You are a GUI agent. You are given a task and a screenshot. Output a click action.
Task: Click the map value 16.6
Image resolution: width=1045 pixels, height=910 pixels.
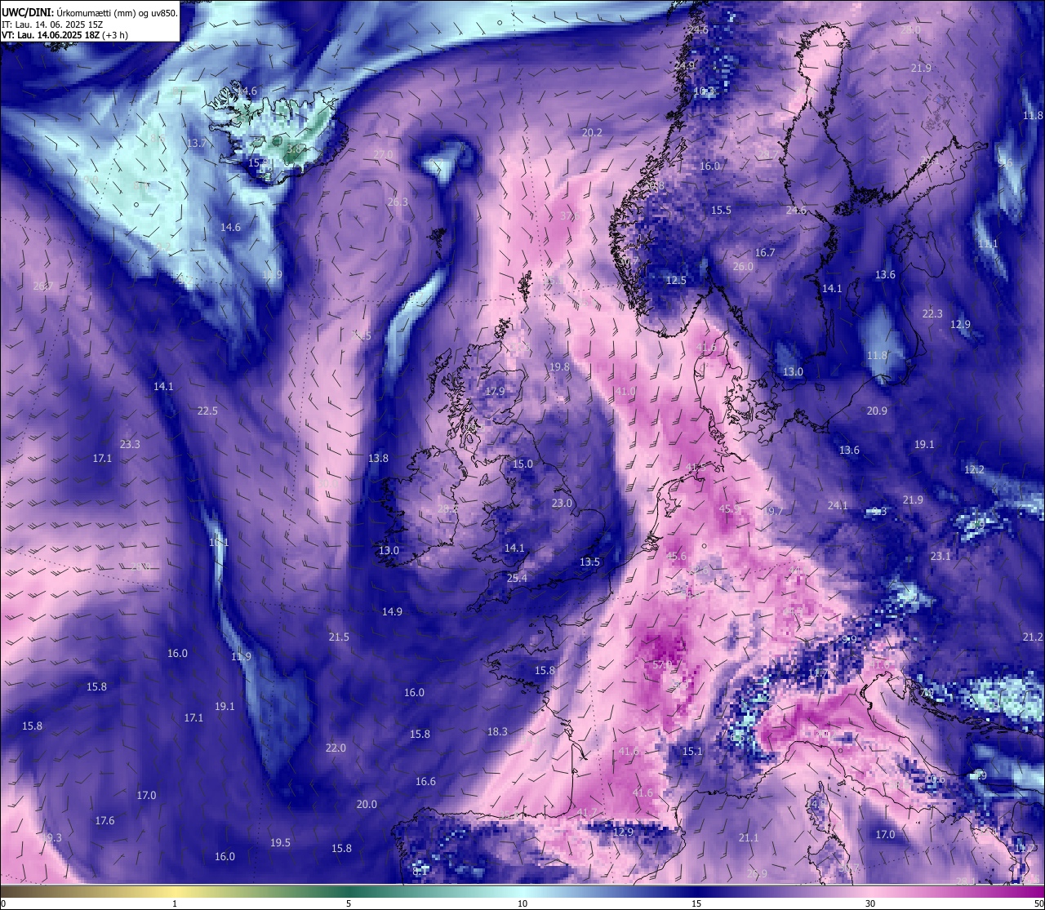(x=425, y=782)
